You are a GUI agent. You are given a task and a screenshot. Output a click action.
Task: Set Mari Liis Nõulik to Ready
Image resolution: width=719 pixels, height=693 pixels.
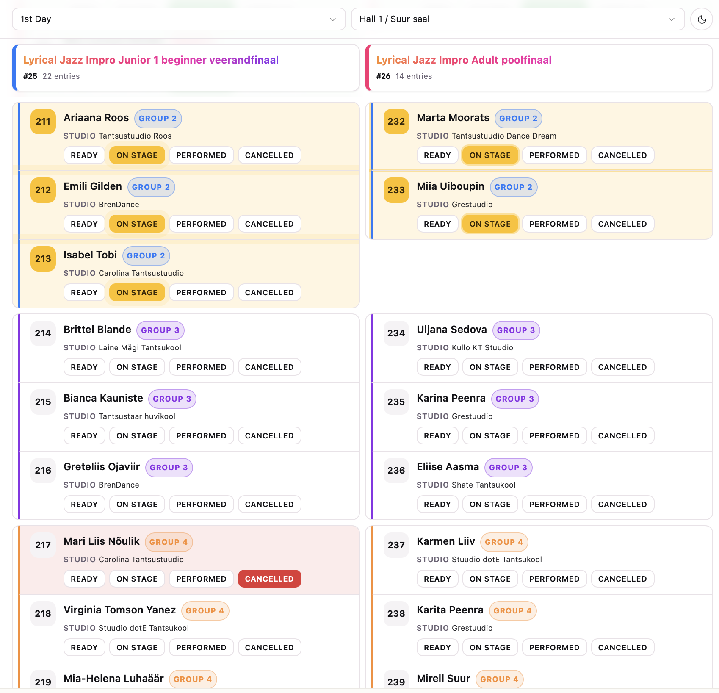tap(84, 579)
